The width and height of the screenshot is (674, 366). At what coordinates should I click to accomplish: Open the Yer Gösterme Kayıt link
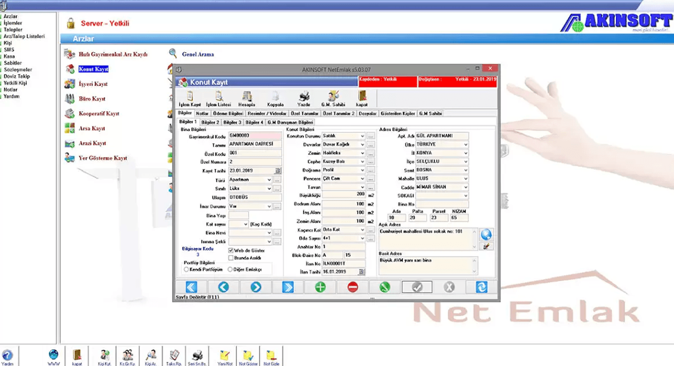[103, 158]
